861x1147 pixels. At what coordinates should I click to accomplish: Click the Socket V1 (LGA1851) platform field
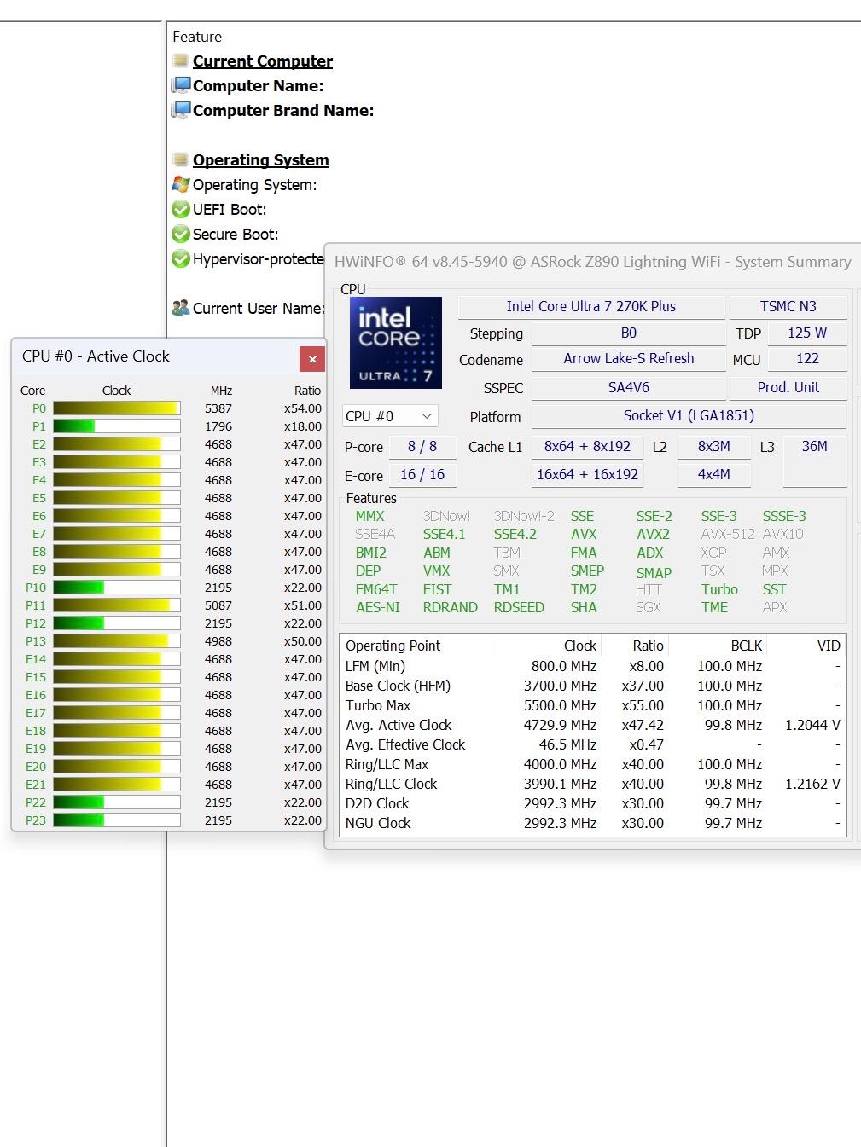(x=689, y=416)
